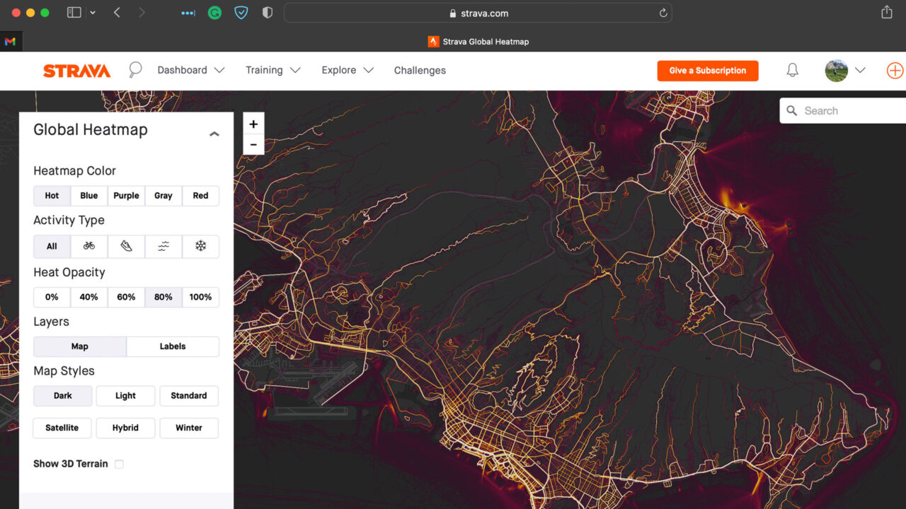The height and width of the screenshot is (509, 906).
Task: Click the map zoom in button
Action: point(253,123)
